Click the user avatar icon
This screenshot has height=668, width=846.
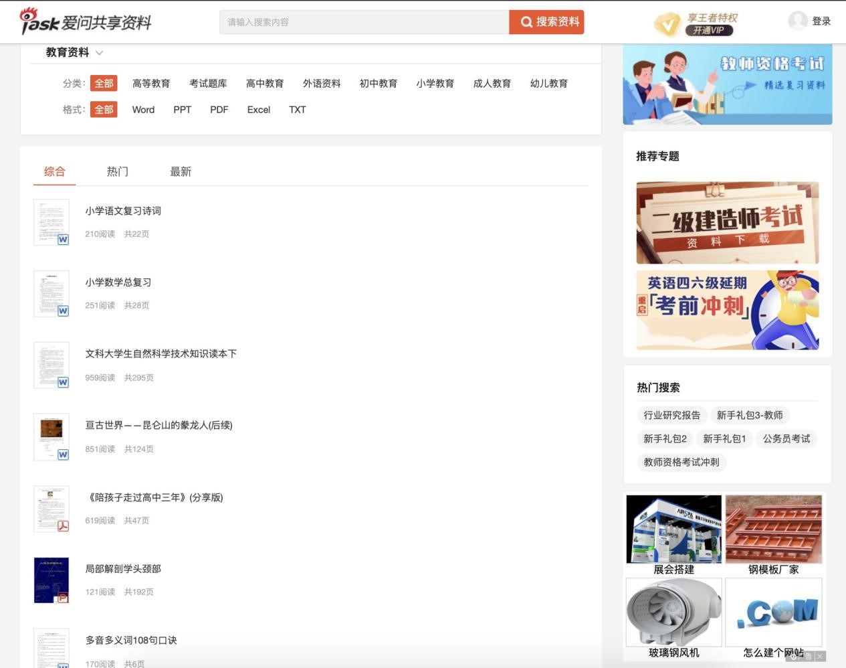tap(798, 21)
